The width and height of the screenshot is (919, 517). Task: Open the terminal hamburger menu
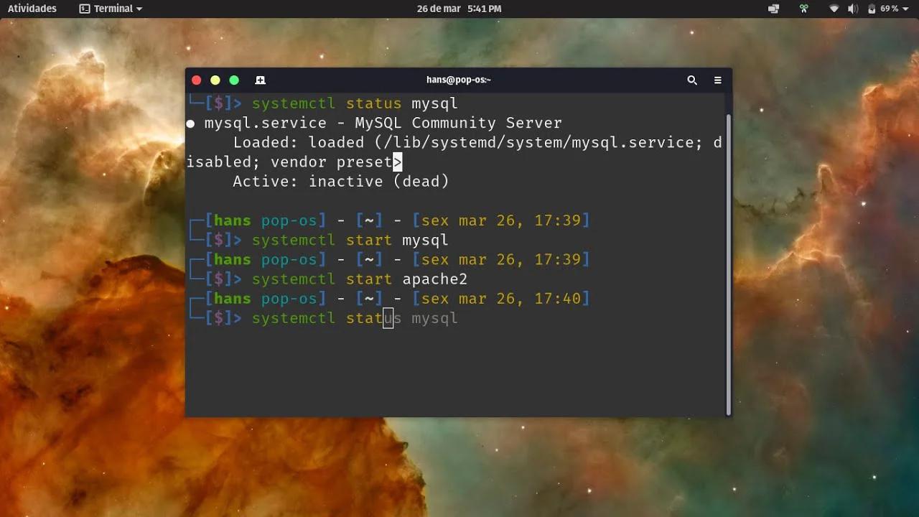coord(717,80)
